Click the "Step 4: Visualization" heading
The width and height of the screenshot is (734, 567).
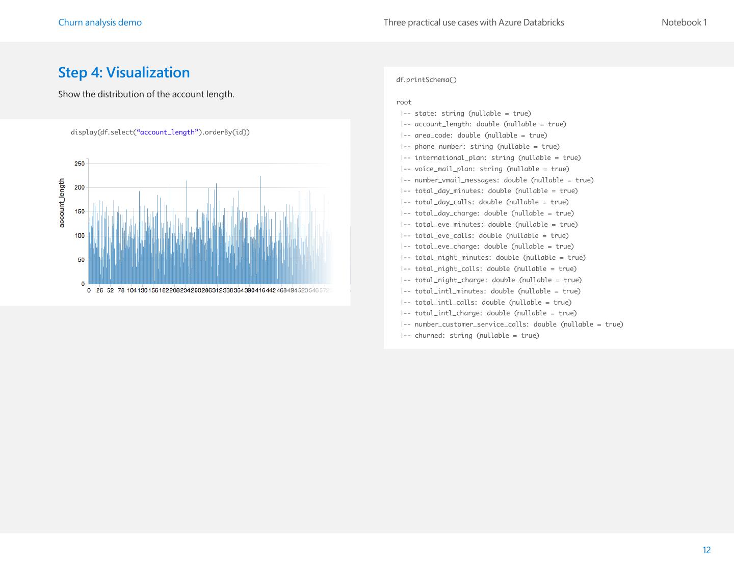[x=124, y=72]
